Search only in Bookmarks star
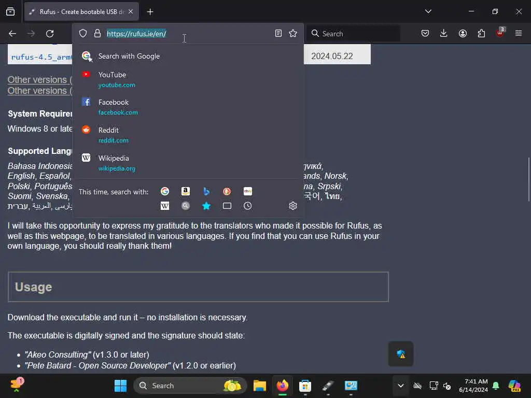Screen dimensions: 531x398 pyautogui.click(x=206, y=206)
